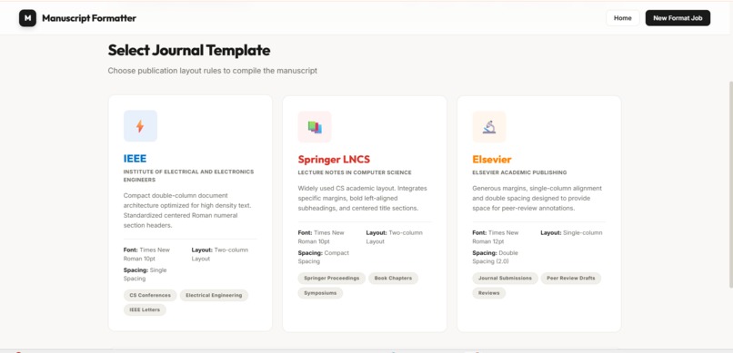Image resolution: width=733 pixels, height=353 pixels.
Task: Click Elsevier 'Layout: Single-column' text
Action: 571,232
